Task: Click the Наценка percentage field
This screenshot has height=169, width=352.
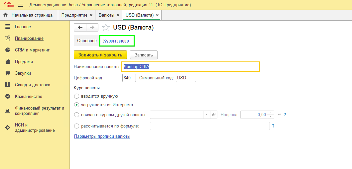Action: click(254, 115)
